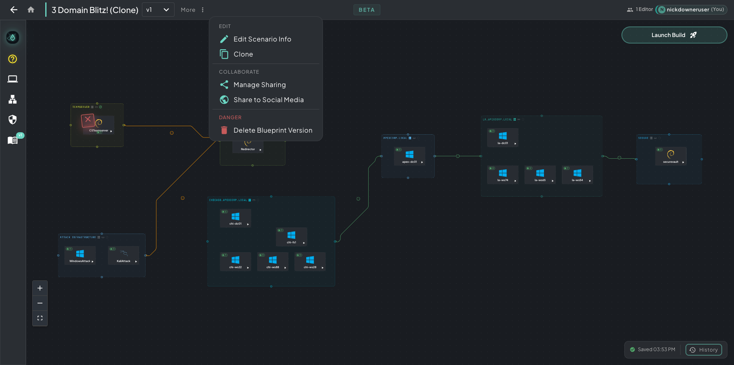Image resolution: width=734 pixels, height=365 pixels.
Task: Open the shield security sidebar icon
Action: [x=13, y=120]
